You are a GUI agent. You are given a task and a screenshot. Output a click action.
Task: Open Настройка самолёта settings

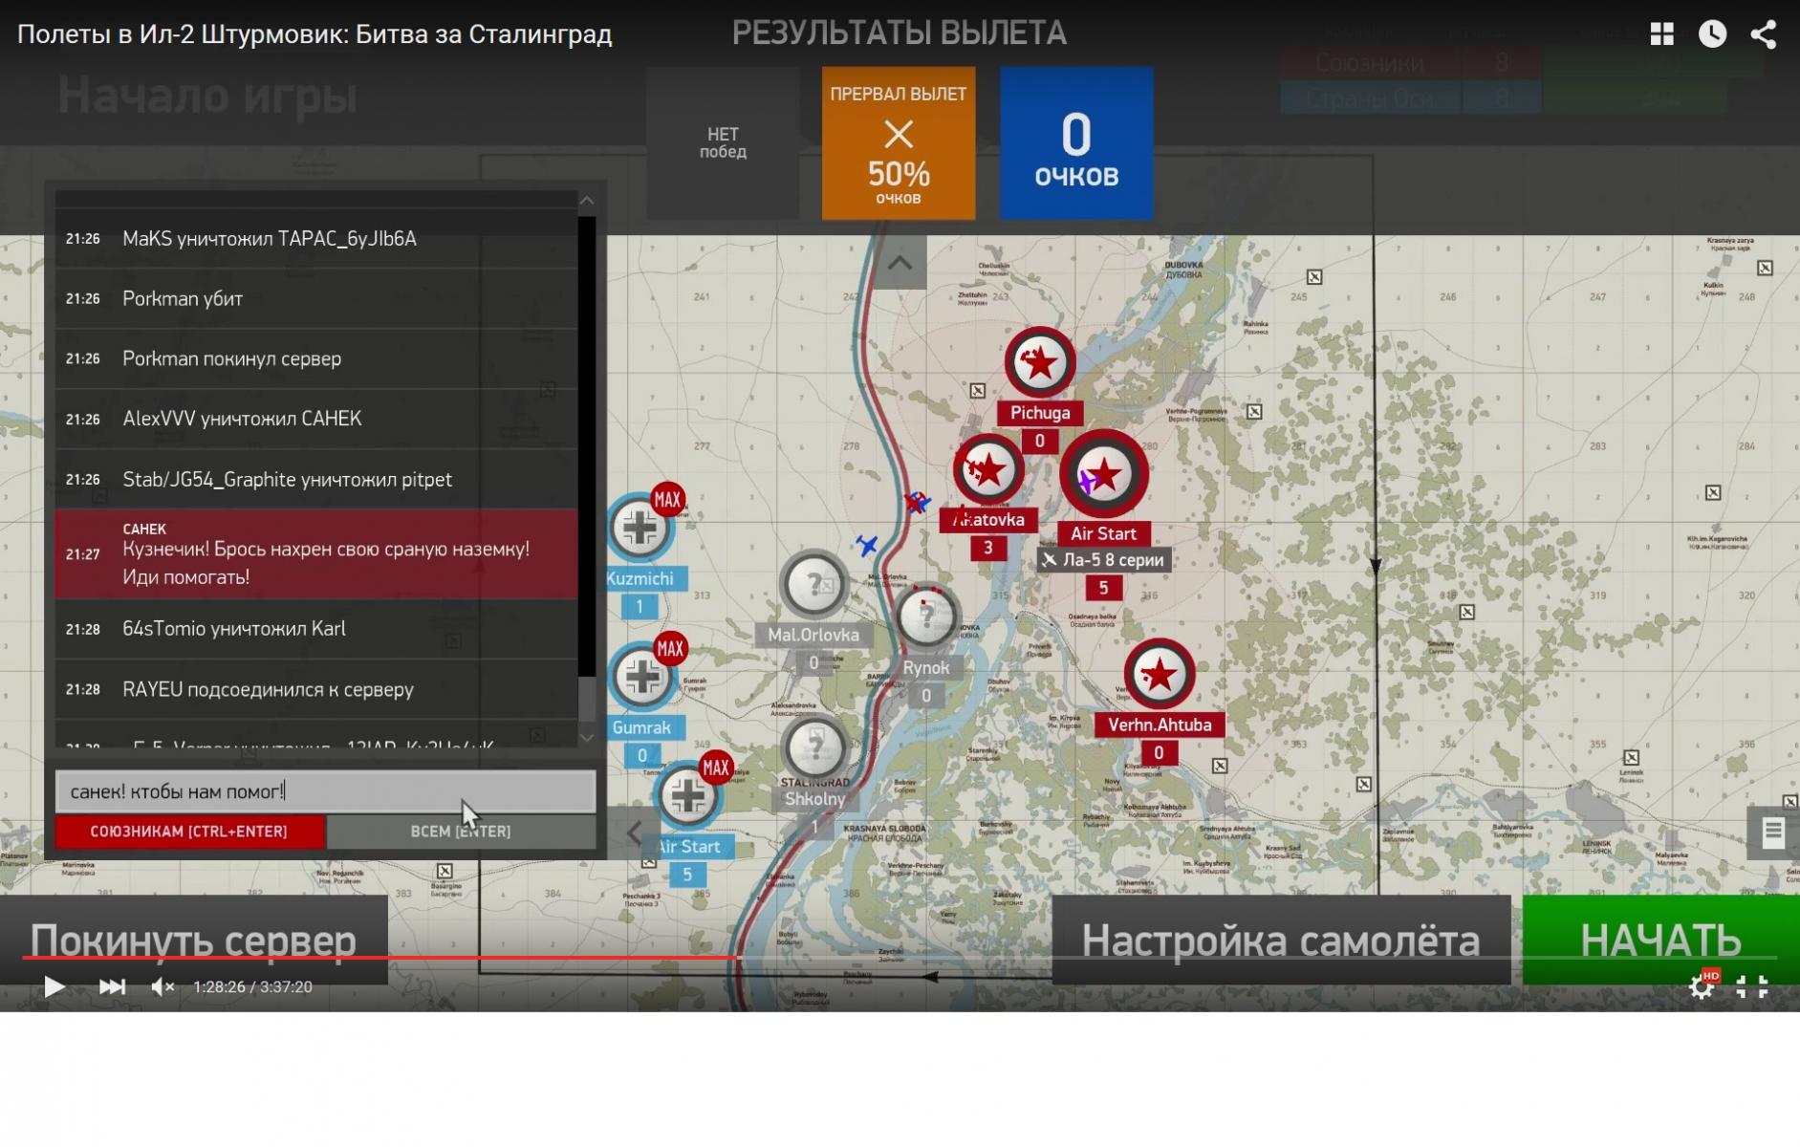pos(1281,941)
